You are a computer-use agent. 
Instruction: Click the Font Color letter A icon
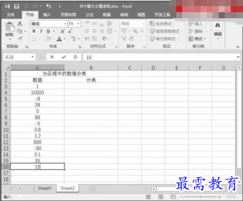(x=59, y=39)
